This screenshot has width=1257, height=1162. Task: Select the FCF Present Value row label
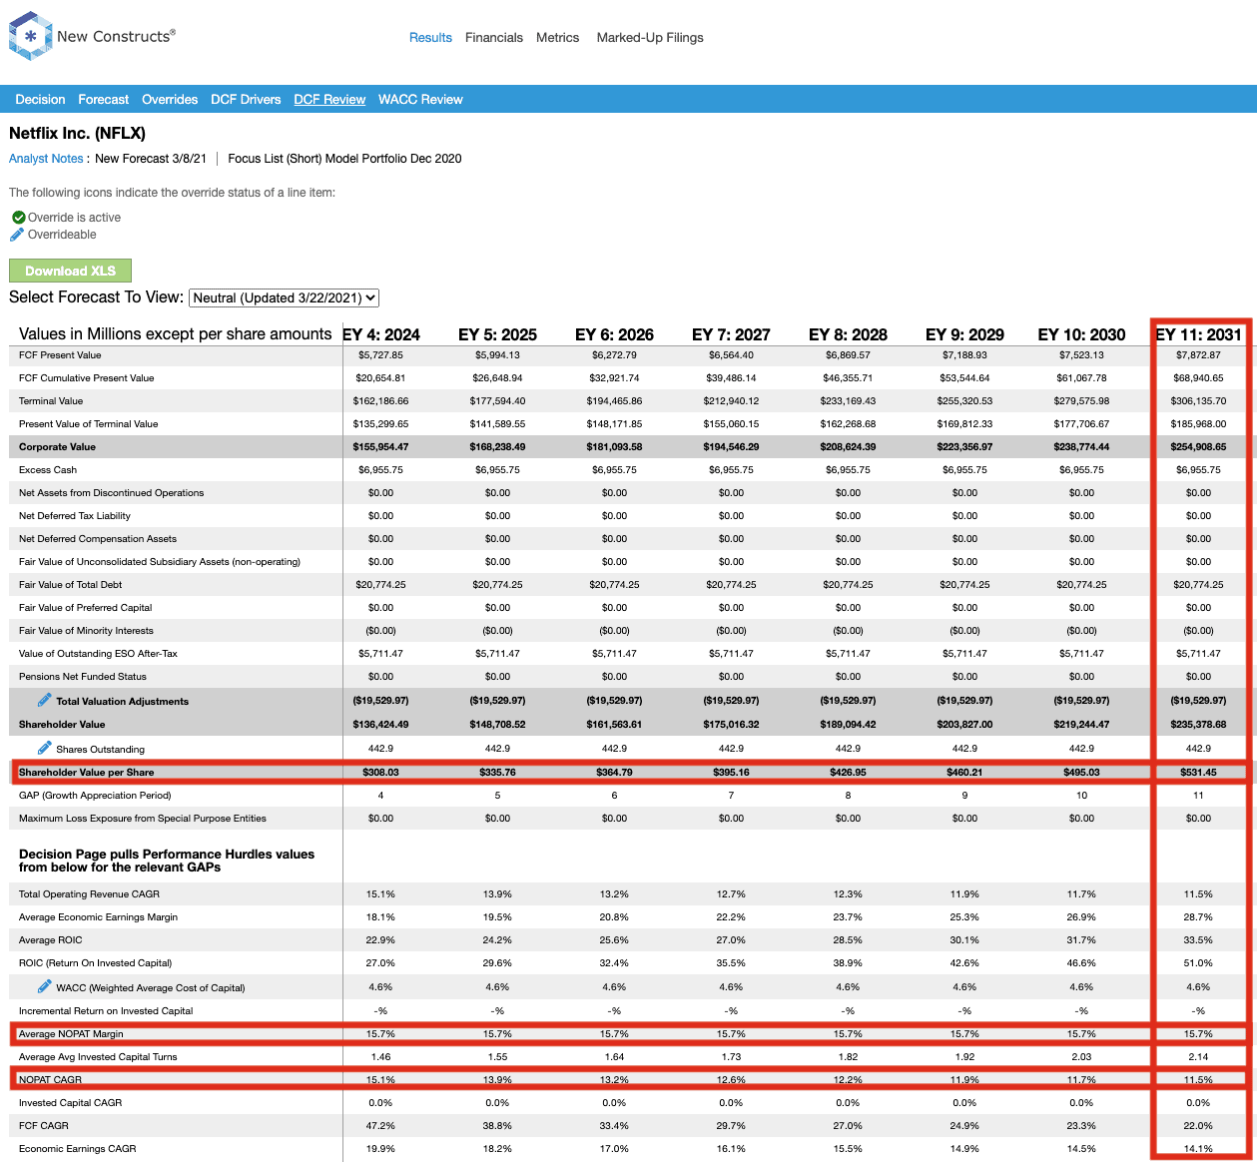coord(60,355)
